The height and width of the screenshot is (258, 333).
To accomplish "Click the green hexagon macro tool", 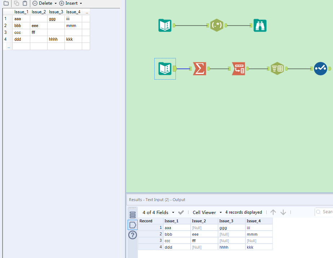I will 277,68.
